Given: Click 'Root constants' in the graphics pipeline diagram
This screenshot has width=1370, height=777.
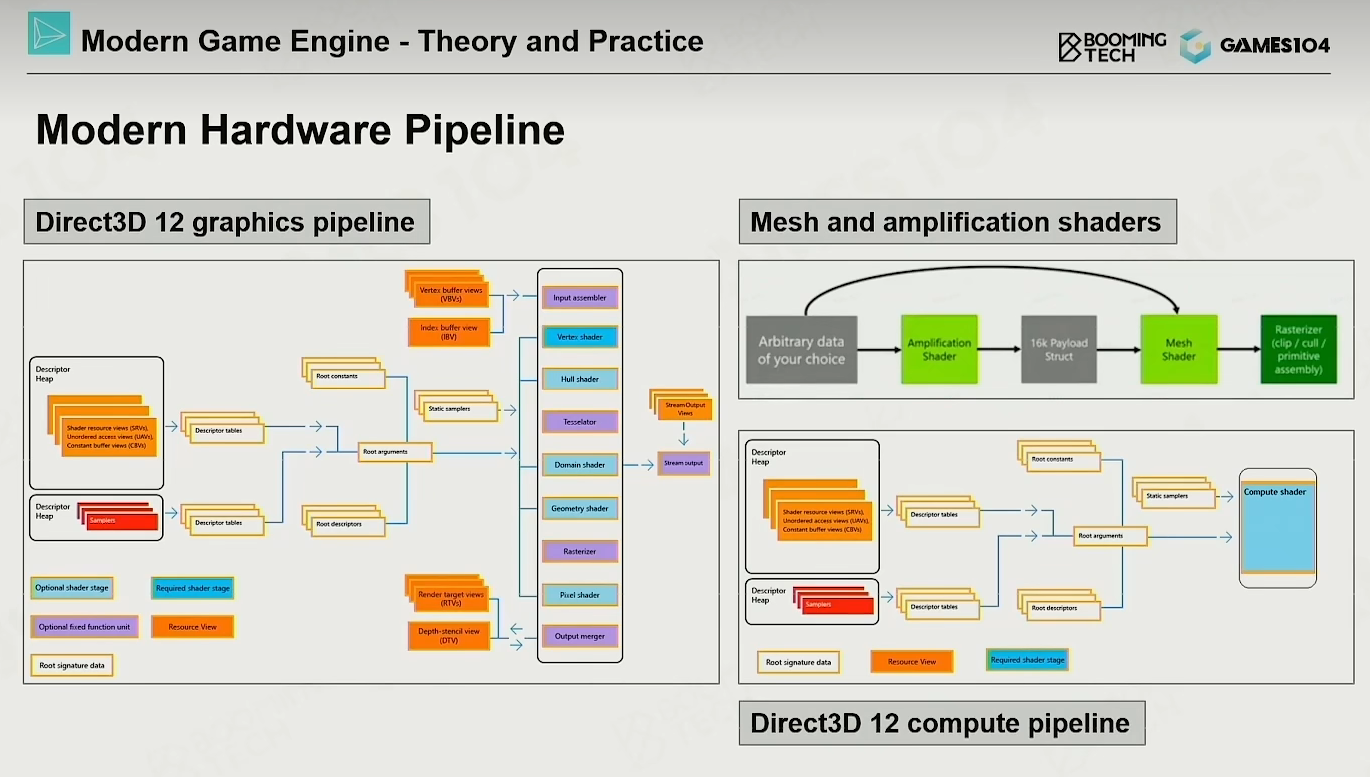Looking at the screenshot, I should pos(347,377).
